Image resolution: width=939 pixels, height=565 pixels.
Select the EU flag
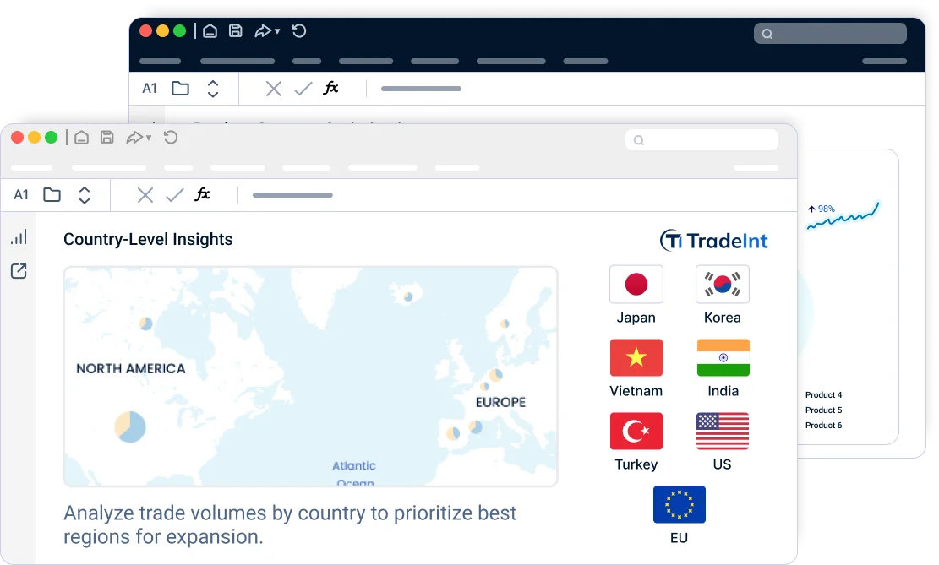coord(679,504)
